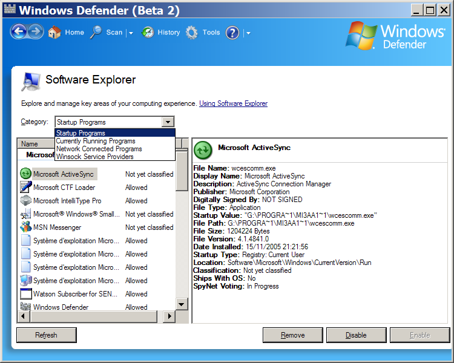This screenshot has width=454, height=363.
Task: Select Network Connected Programs category
Action: [115, 148]
